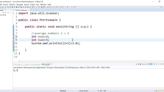Click the Coverage launch icon
The width and height of the screenshot is (164, 92).
click(x=17, y=7)
